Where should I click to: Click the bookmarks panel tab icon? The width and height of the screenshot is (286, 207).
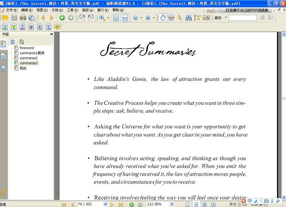[x=3, y=44]
